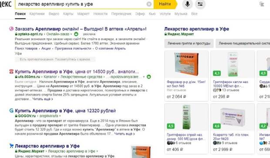Viewport: 270px width, 158px height.
Task: Open 'Гриппферон спрей наз. дозир.' product link
Action: [186, 137]
